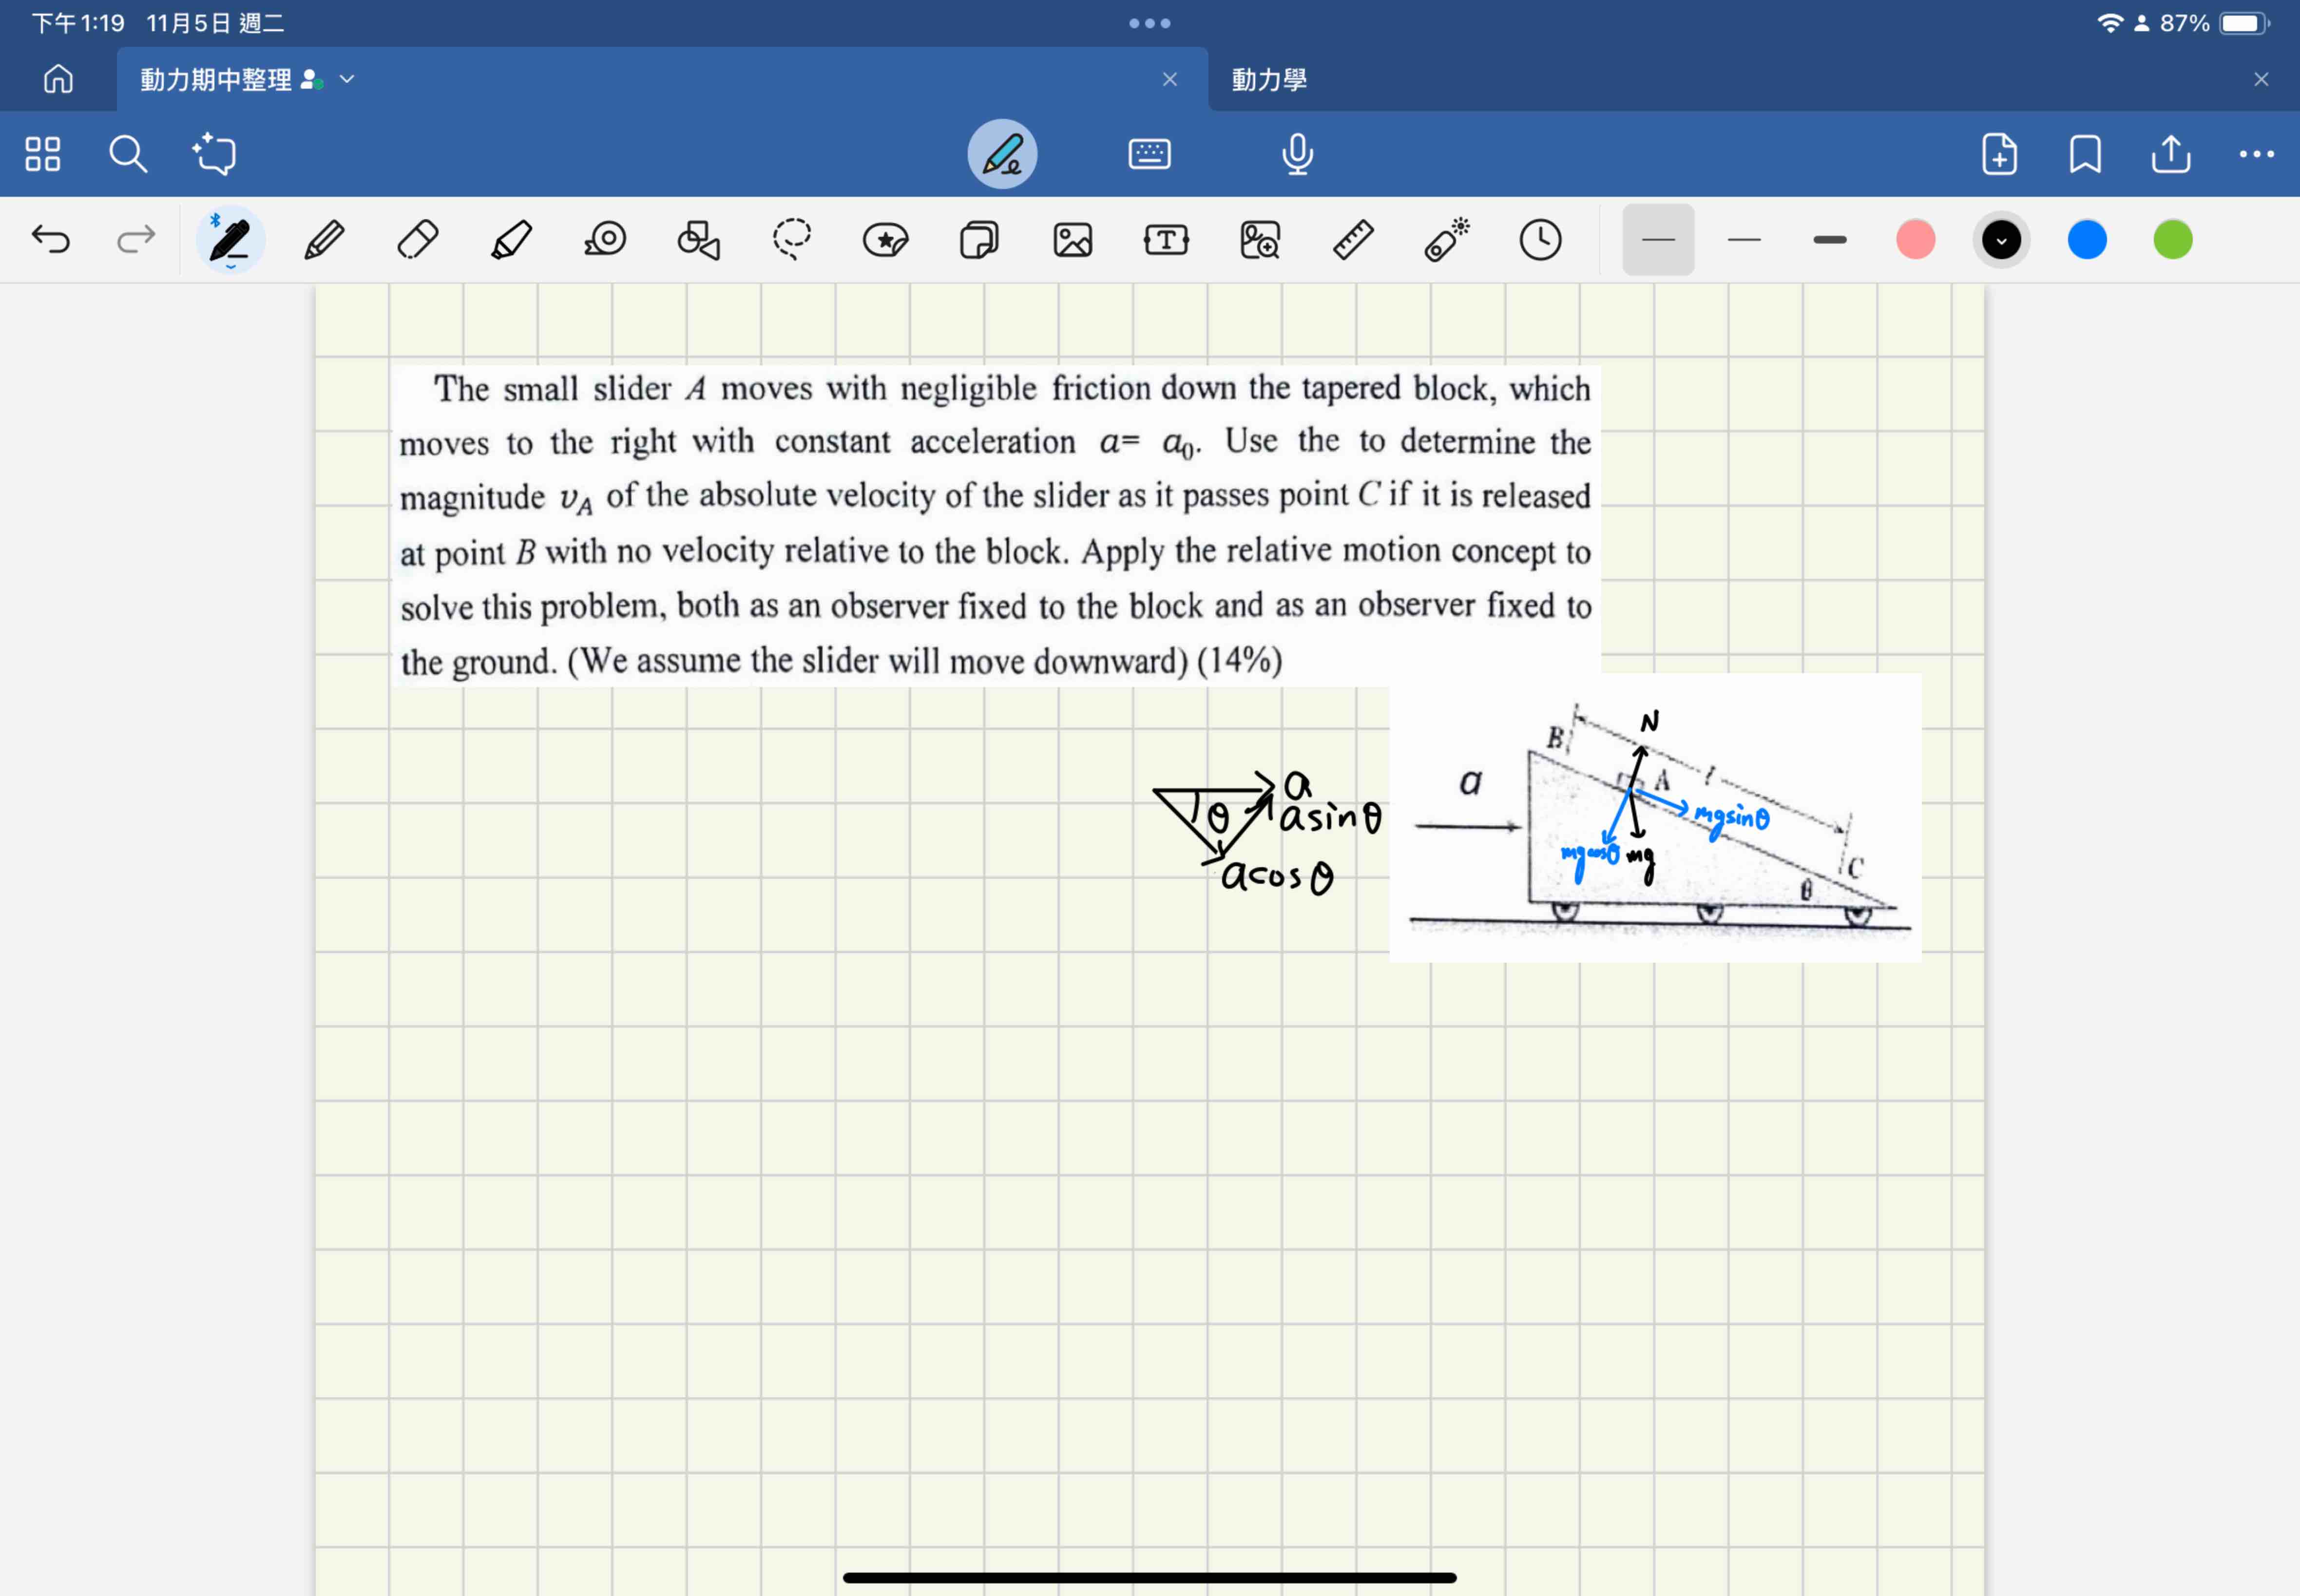Start an audio recording with the microphone
This screenshot has width=2300, height=1596.
1295,153
